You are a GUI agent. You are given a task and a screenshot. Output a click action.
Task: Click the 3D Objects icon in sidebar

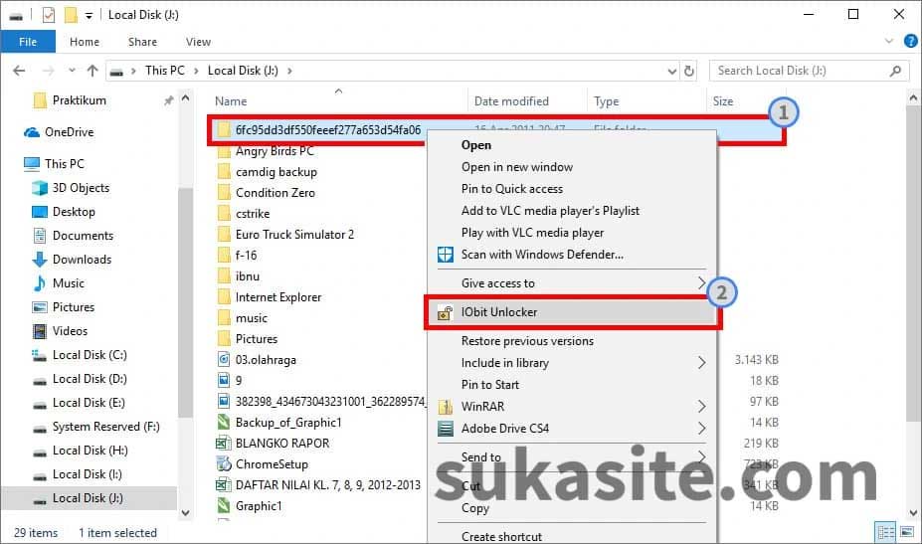tap(40, 188)
